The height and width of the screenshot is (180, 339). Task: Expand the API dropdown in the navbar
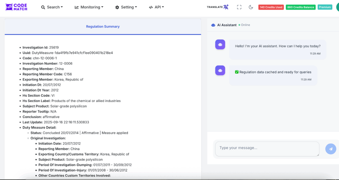pos(156,7)
